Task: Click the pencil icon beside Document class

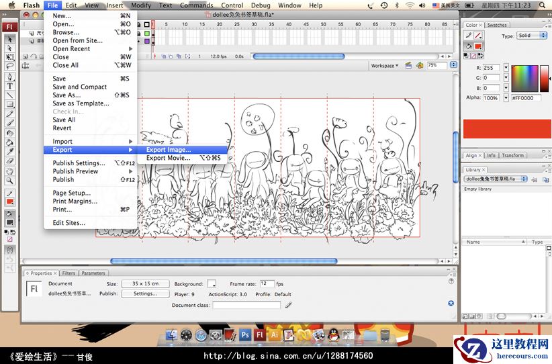Action: click(x=288, y=305)
